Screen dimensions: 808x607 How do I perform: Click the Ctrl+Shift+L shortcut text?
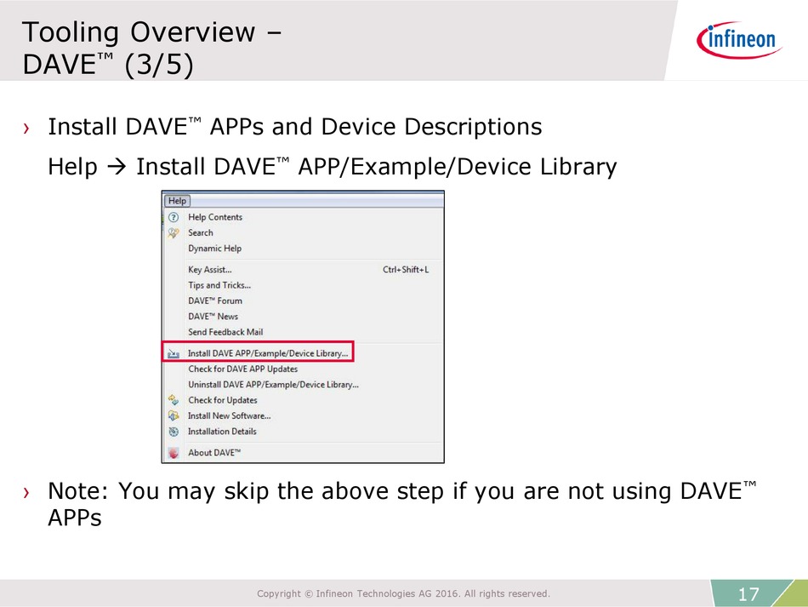pos(406,270)
